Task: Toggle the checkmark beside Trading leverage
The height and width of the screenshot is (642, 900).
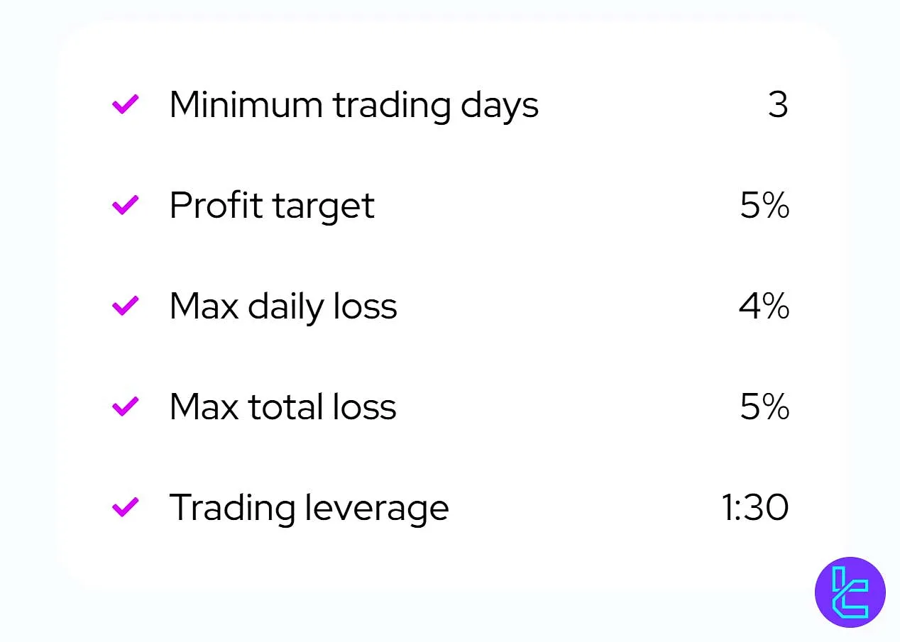Action: pos(125,508)
